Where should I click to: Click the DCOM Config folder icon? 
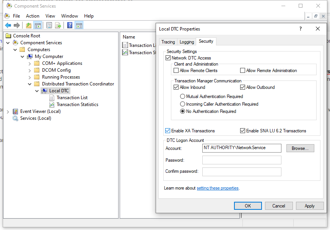click(x=37, y=70)
